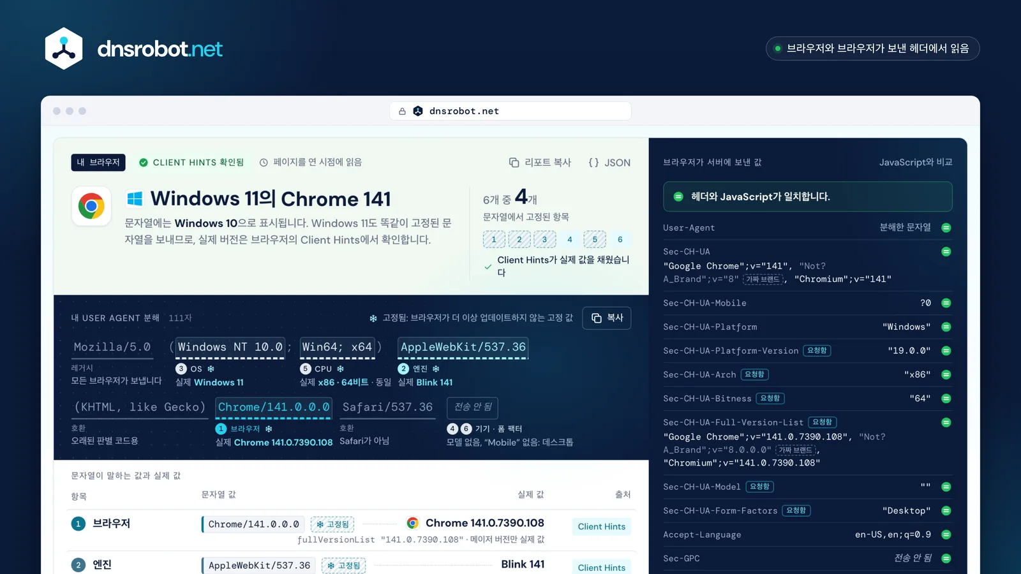Click the dnsrobot.net brand name text
1021x574 pixels.
coord(160,49)
